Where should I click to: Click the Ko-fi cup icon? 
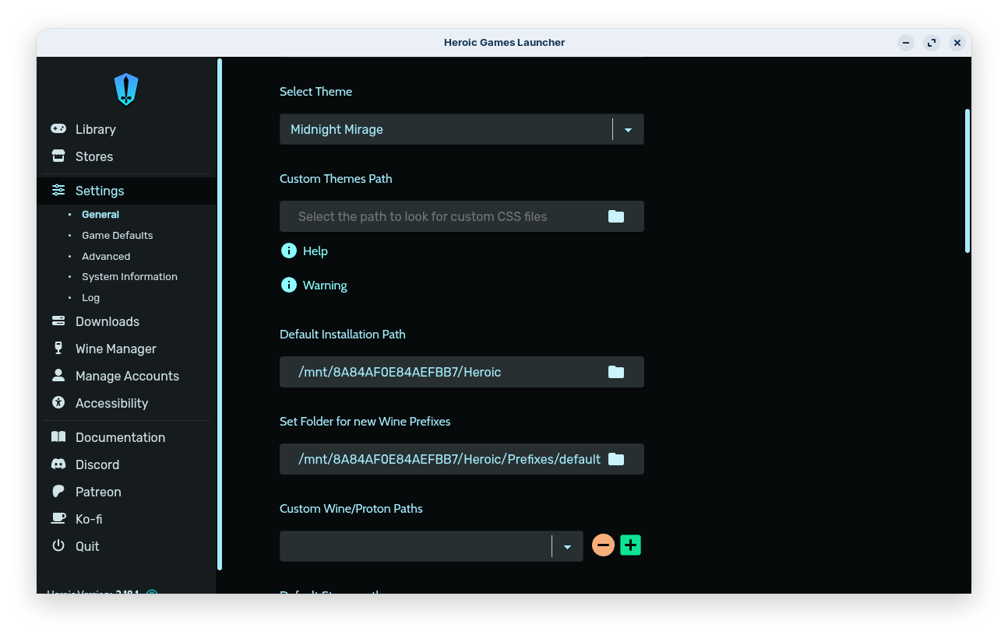pos(58,519)
